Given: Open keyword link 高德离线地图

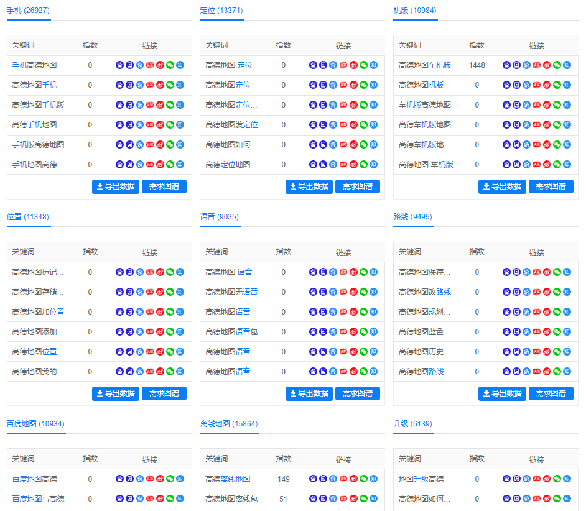Looking at the screenshot, I should [x=228, y=479].
